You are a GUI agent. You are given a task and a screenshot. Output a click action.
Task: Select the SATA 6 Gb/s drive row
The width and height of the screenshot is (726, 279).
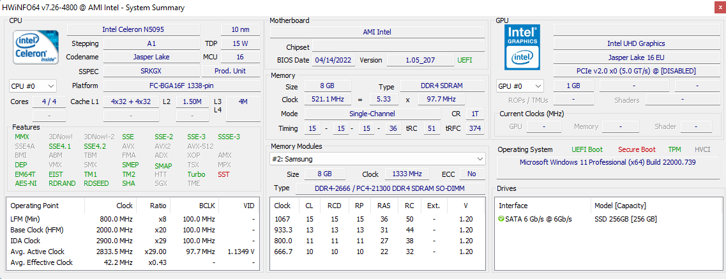tap(609, 219)
